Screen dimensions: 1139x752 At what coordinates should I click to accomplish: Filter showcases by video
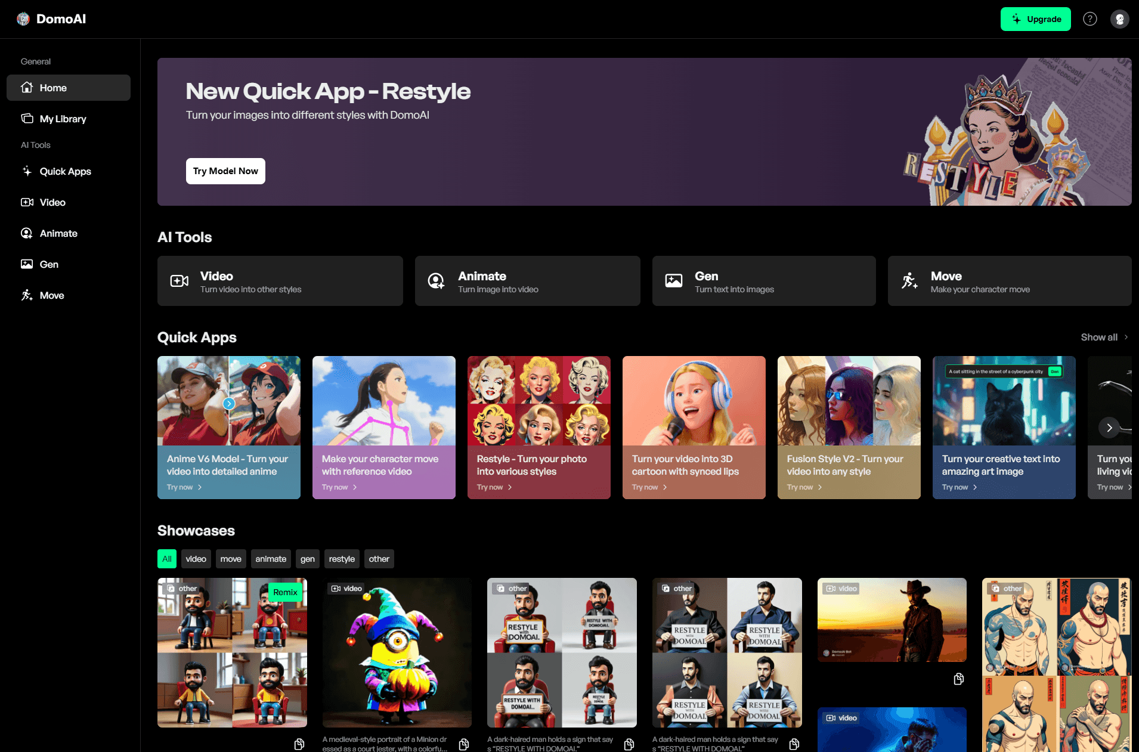[x=196, y=559]
